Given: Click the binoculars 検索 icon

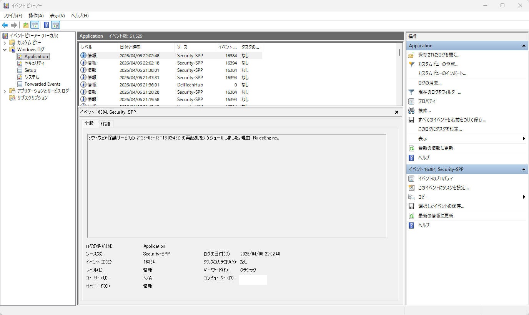Looking at the screenshot, I should pyautogui.click(x=411, y=111).
